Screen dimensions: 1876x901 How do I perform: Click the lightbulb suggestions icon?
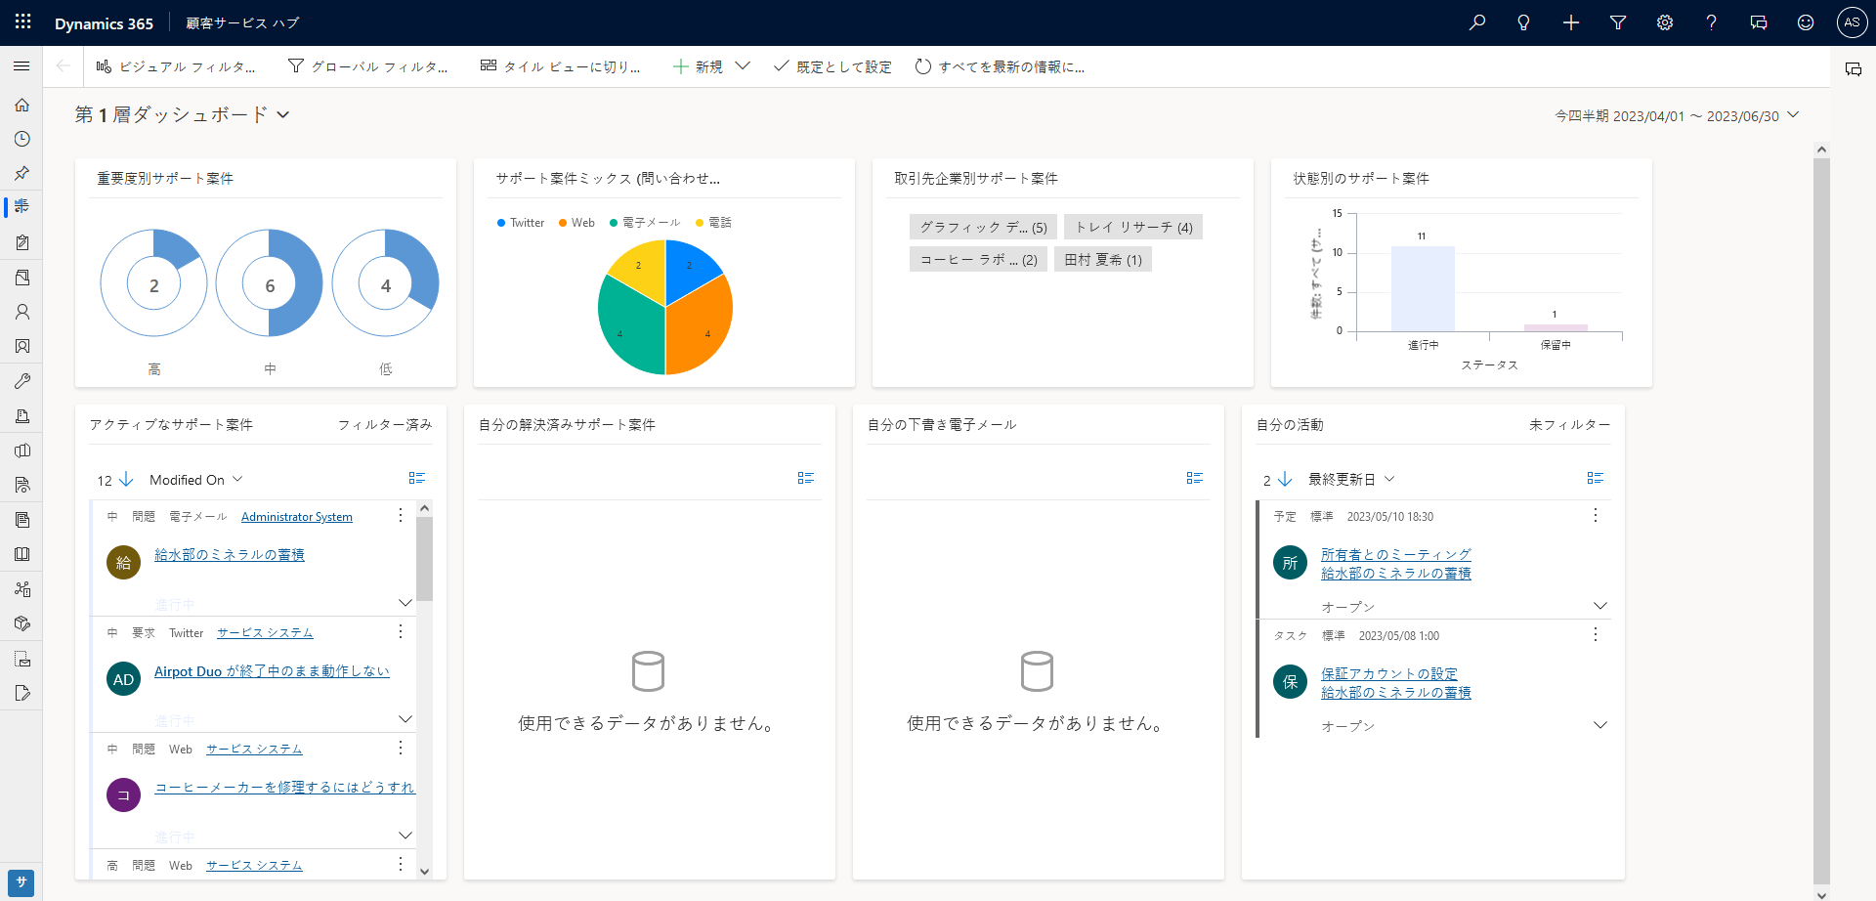1523,22
